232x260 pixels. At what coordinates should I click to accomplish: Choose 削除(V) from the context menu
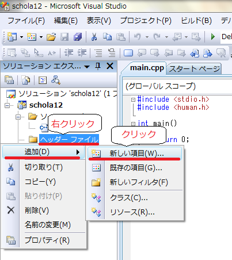(x=44, y=211)
